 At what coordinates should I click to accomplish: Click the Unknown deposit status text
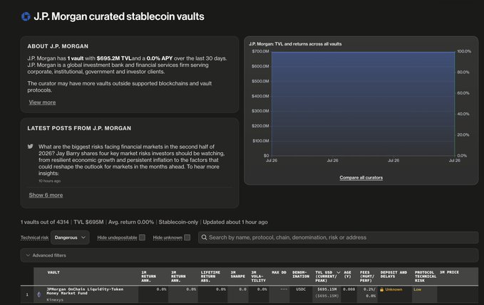(x=393, y=289)
